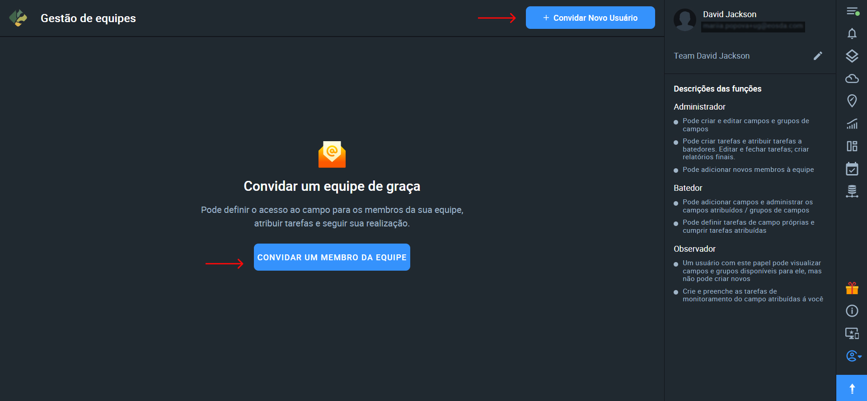
Task: Click the app logo in header
Action: pos(18,18)
